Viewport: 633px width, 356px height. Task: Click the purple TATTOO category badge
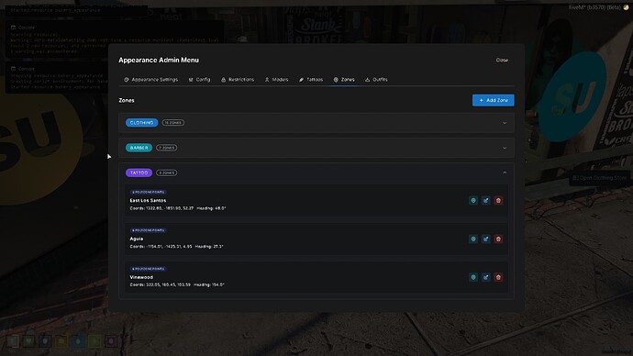(x=139, y=172)
